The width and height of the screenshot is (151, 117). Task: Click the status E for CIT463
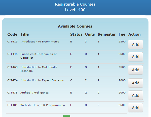[x=71, y=67]
